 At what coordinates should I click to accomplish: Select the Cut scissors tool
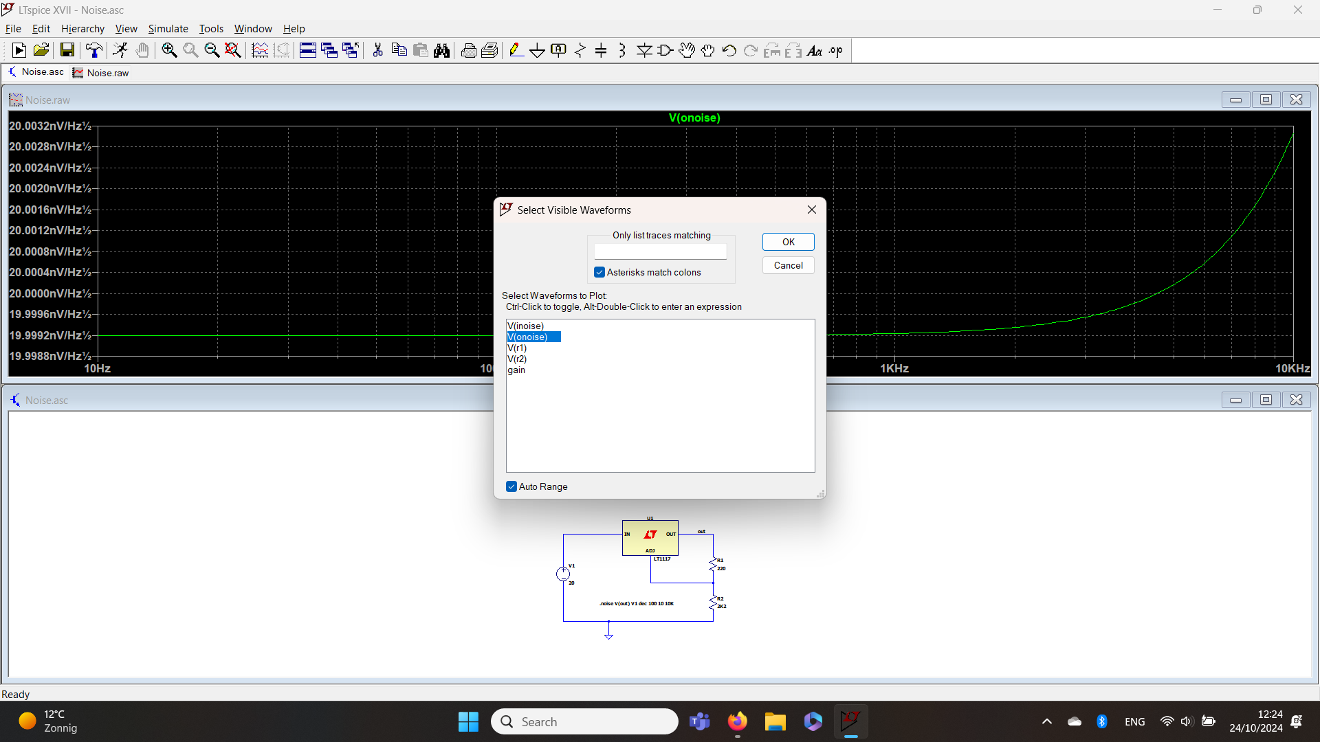[x=377, y=50]
